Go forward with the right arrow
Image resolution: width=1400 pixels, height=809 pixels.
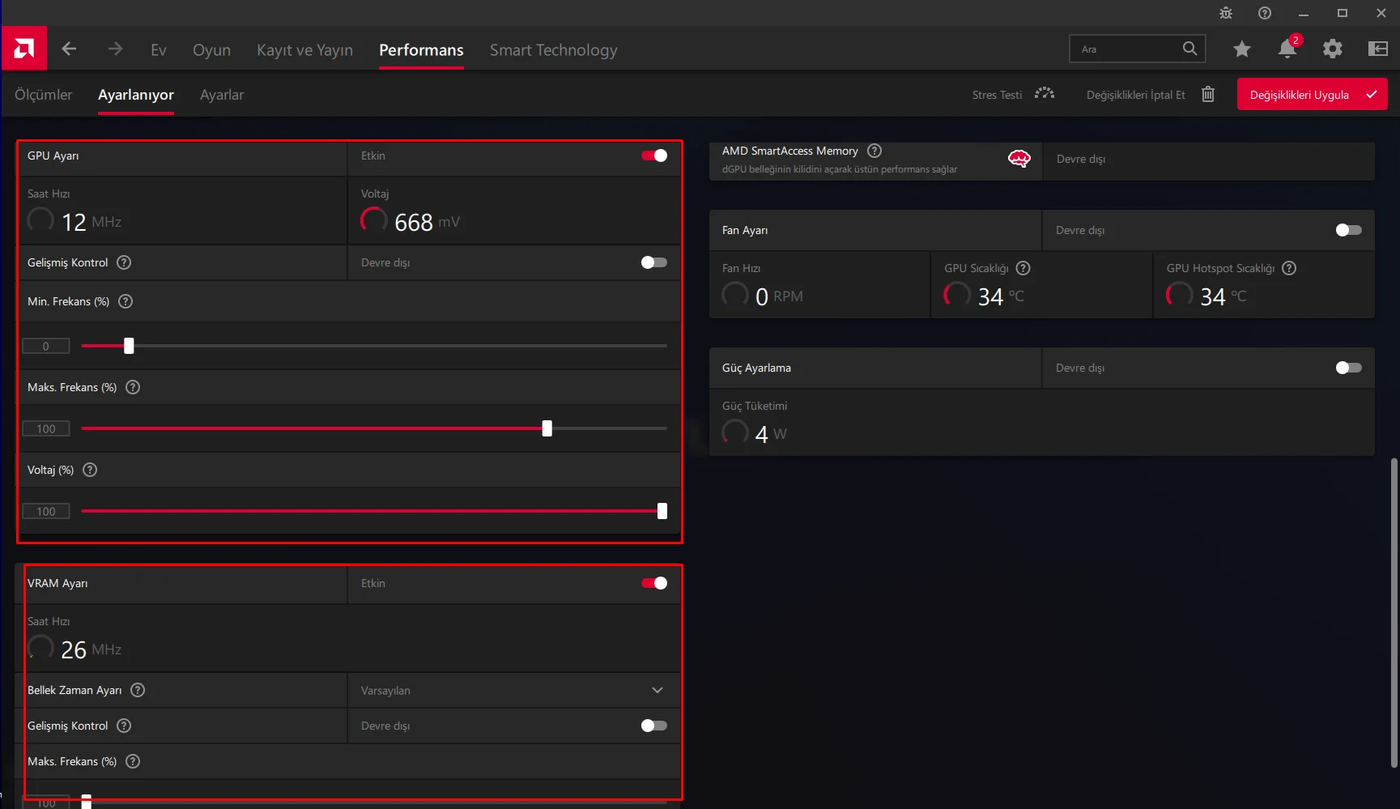click(x=115, y=49)
